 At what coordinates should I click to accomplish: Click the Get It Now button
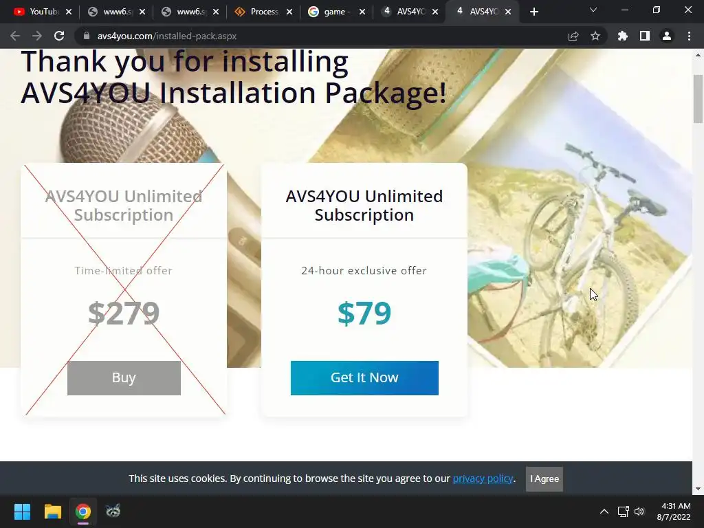click(364, 378)
